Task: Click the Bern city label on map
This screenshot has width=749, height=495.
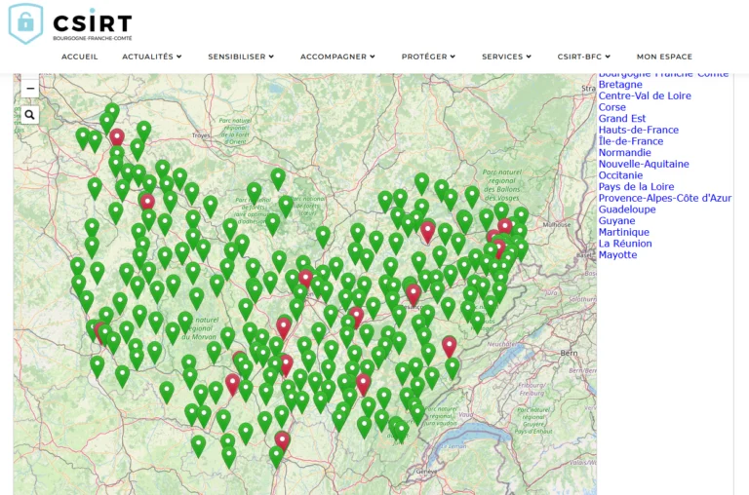Action: coord(569,353)
